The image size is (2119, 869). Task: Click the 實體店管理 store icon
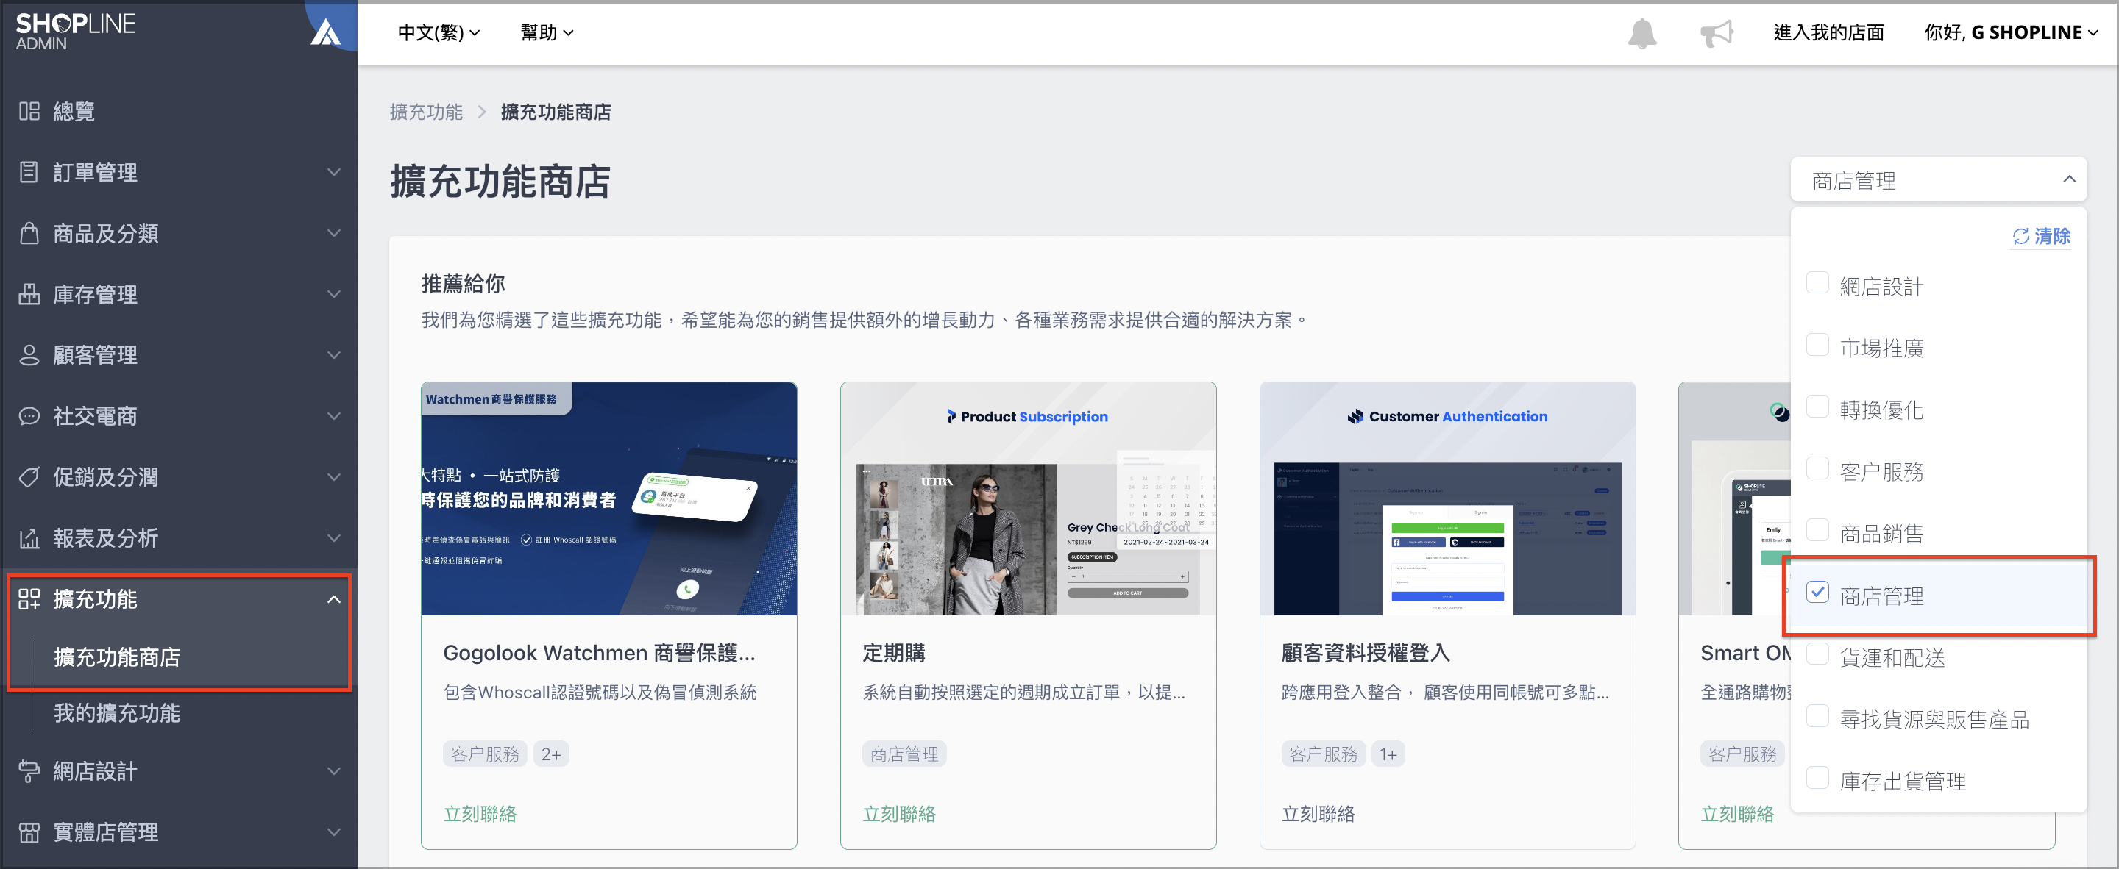click(29, 832)
